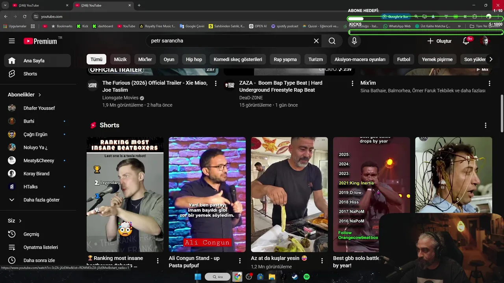Open the Meaty&Cheesy channel

point(37,160)
